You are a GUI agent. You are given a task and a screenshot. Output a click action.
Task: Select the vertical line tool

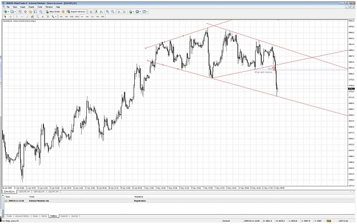pos(17,17)
